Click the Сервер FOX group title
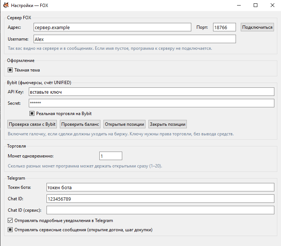This screenshot has width=281, height=246. 19,18
